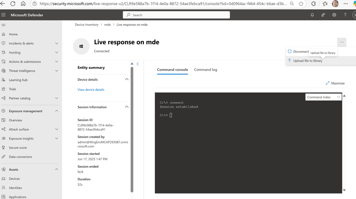Click the Session ID value text
Viewport: 356px width, 199px height.
(x=96, y=127)
